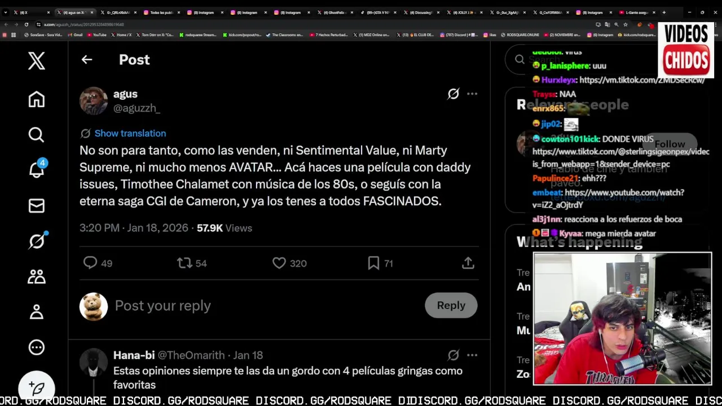This screenshot has width=722, height=406.
Task: Open the SoraSave bookmark
Action: click(43, 35)
